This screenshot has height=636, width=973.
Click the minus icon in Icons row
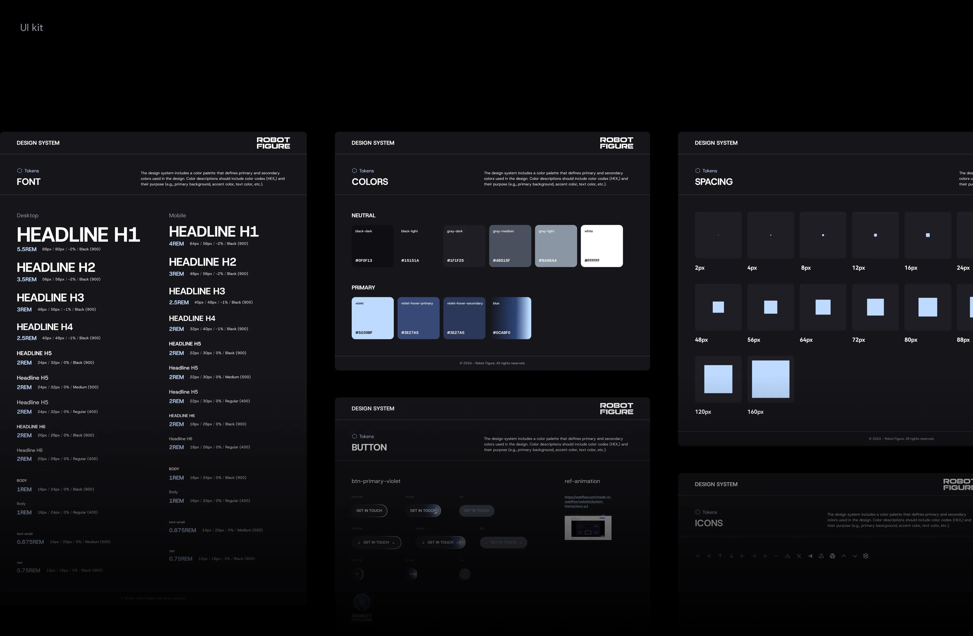pyautogui.click(x=776, y=556)
